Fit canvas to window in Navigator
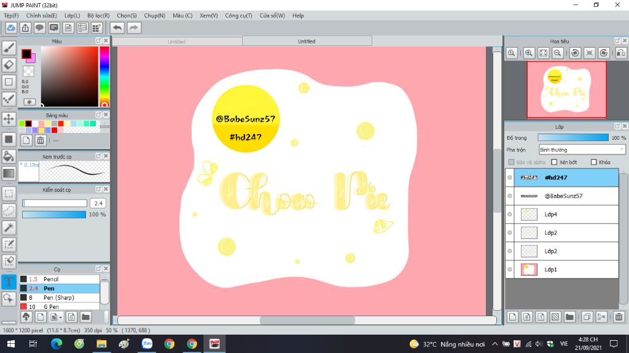Screen dimensions: 629x353 pos(543,53)
